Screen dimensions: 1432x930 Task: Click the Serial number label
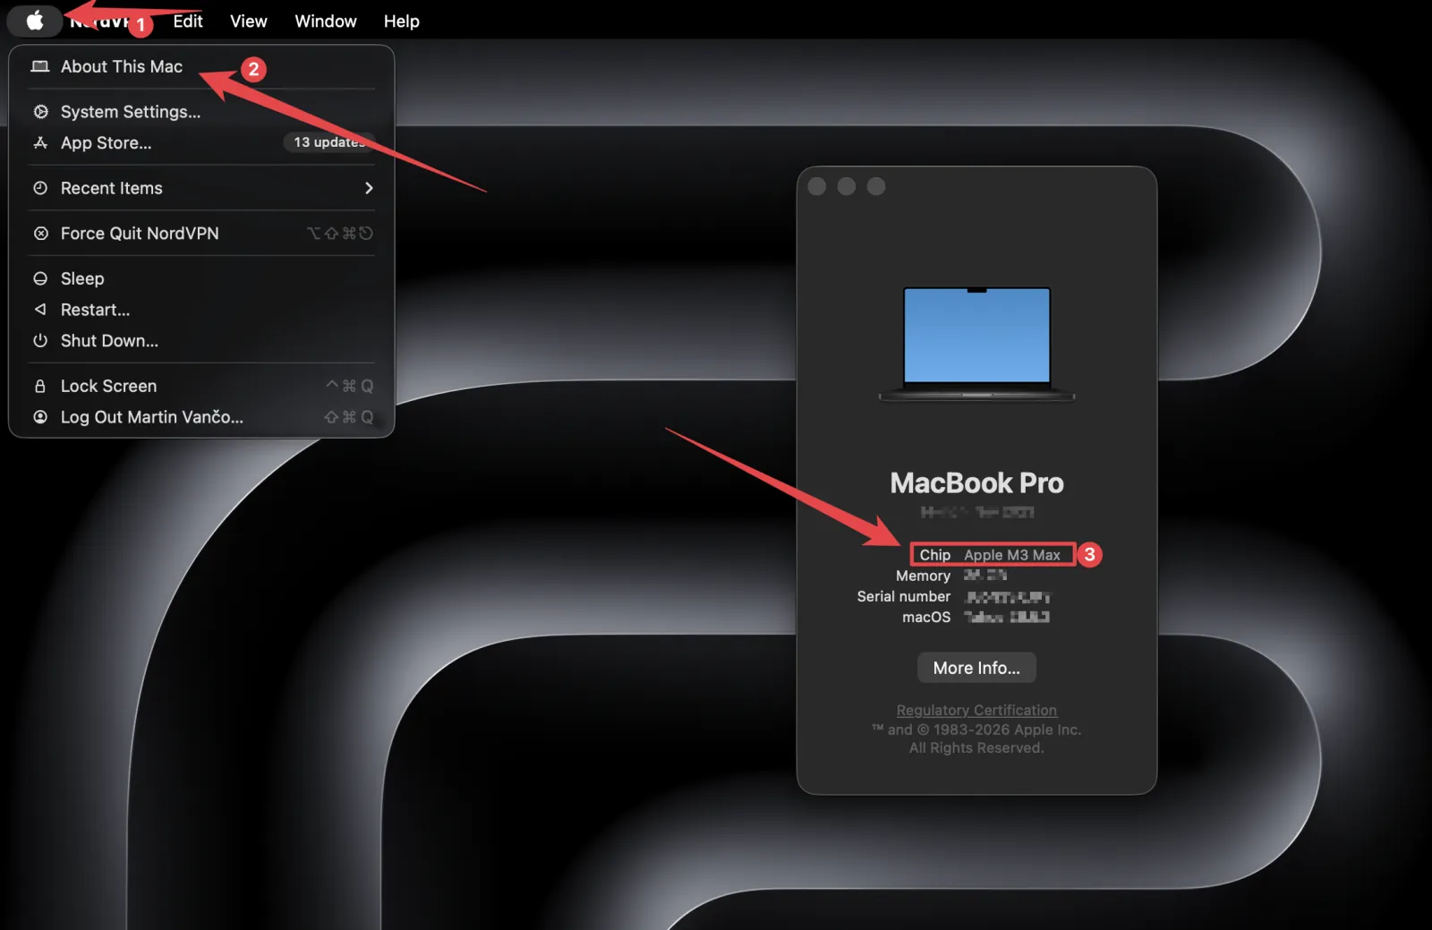[x=904, y=596]
